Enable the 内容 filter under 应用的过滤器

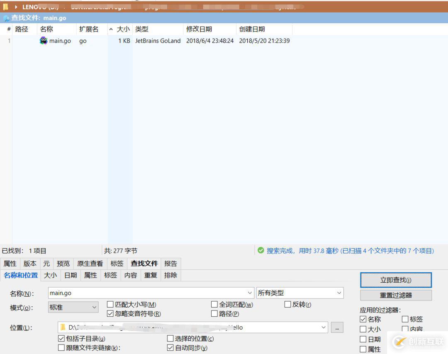tap(405, 329)
